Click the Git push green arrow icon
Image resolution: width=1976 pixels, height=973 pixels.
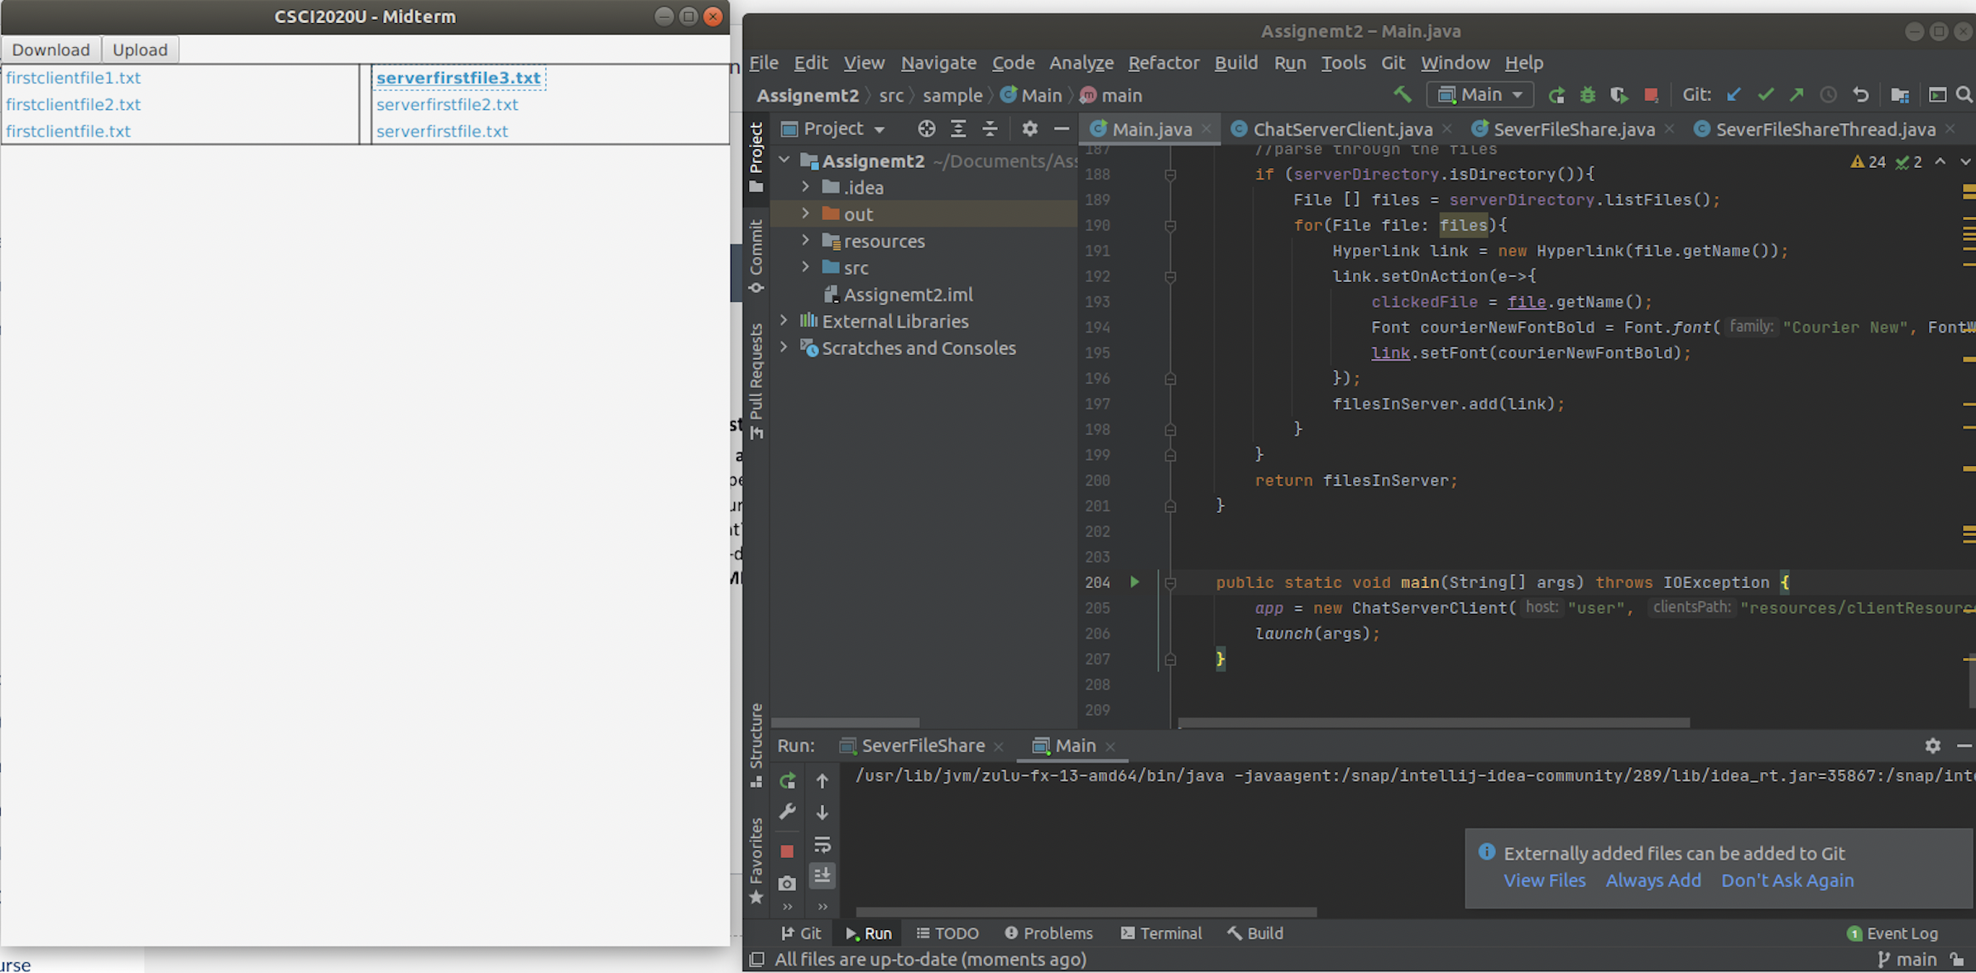1796,95
